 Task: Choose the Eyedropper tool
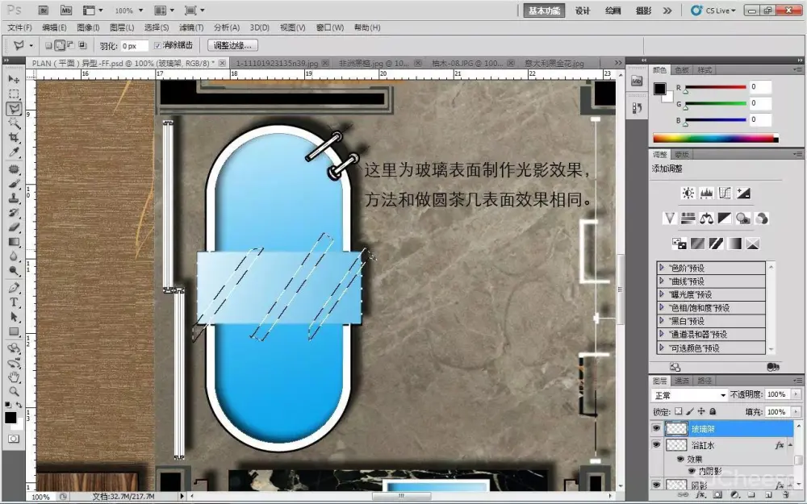(14, 152)
